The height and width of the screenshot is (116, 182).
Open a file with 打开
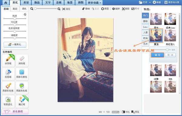[x=143, y=2]
